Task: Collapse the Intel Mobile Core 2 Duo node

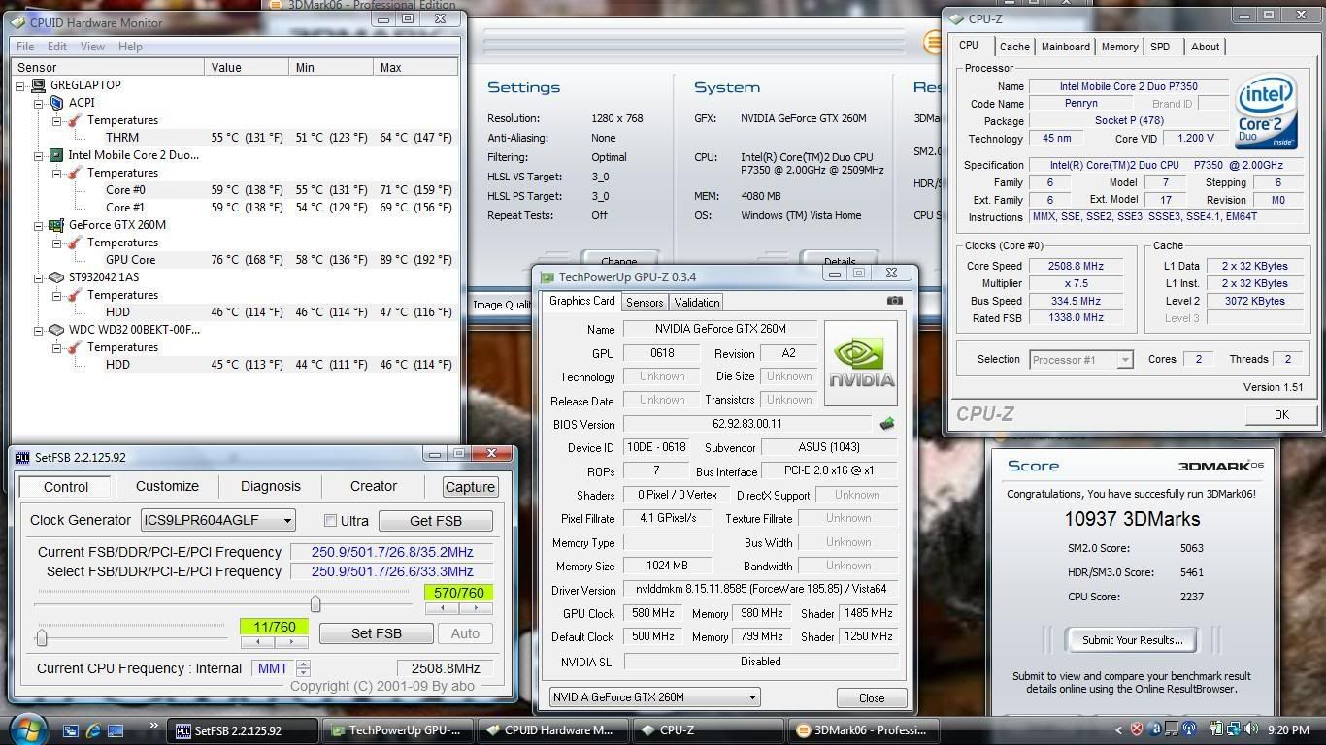Action: click(39, 155)
